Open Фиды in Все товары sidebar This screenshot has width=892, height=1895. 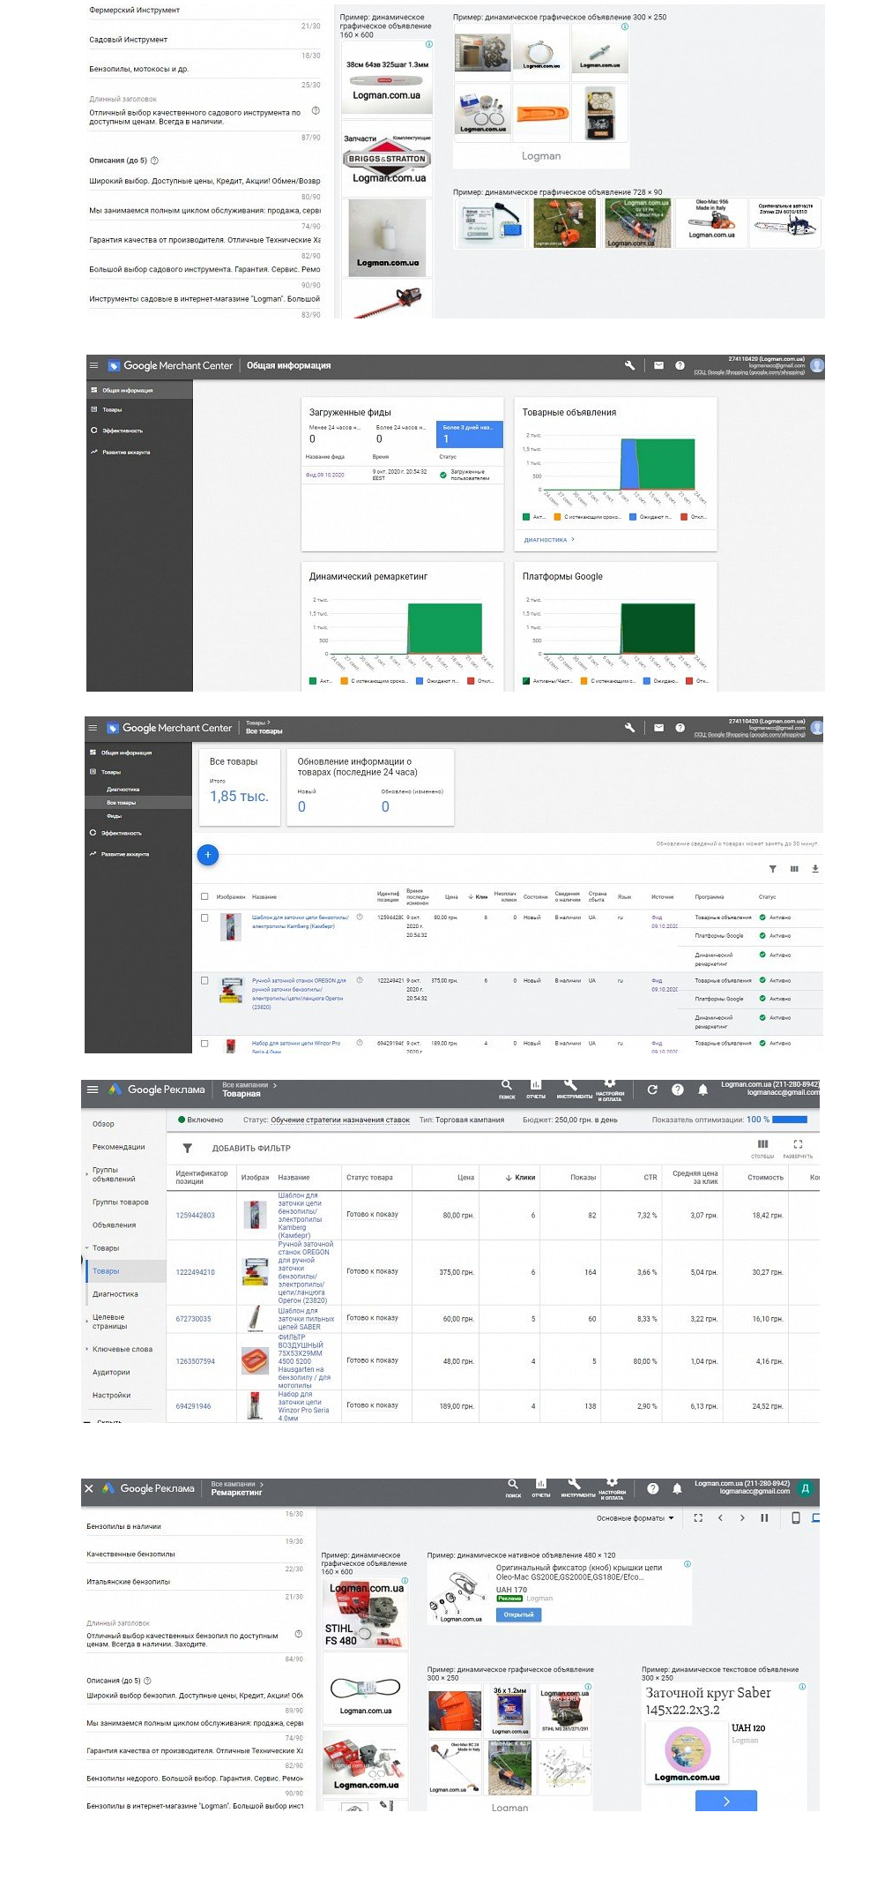tap(114, 816)
